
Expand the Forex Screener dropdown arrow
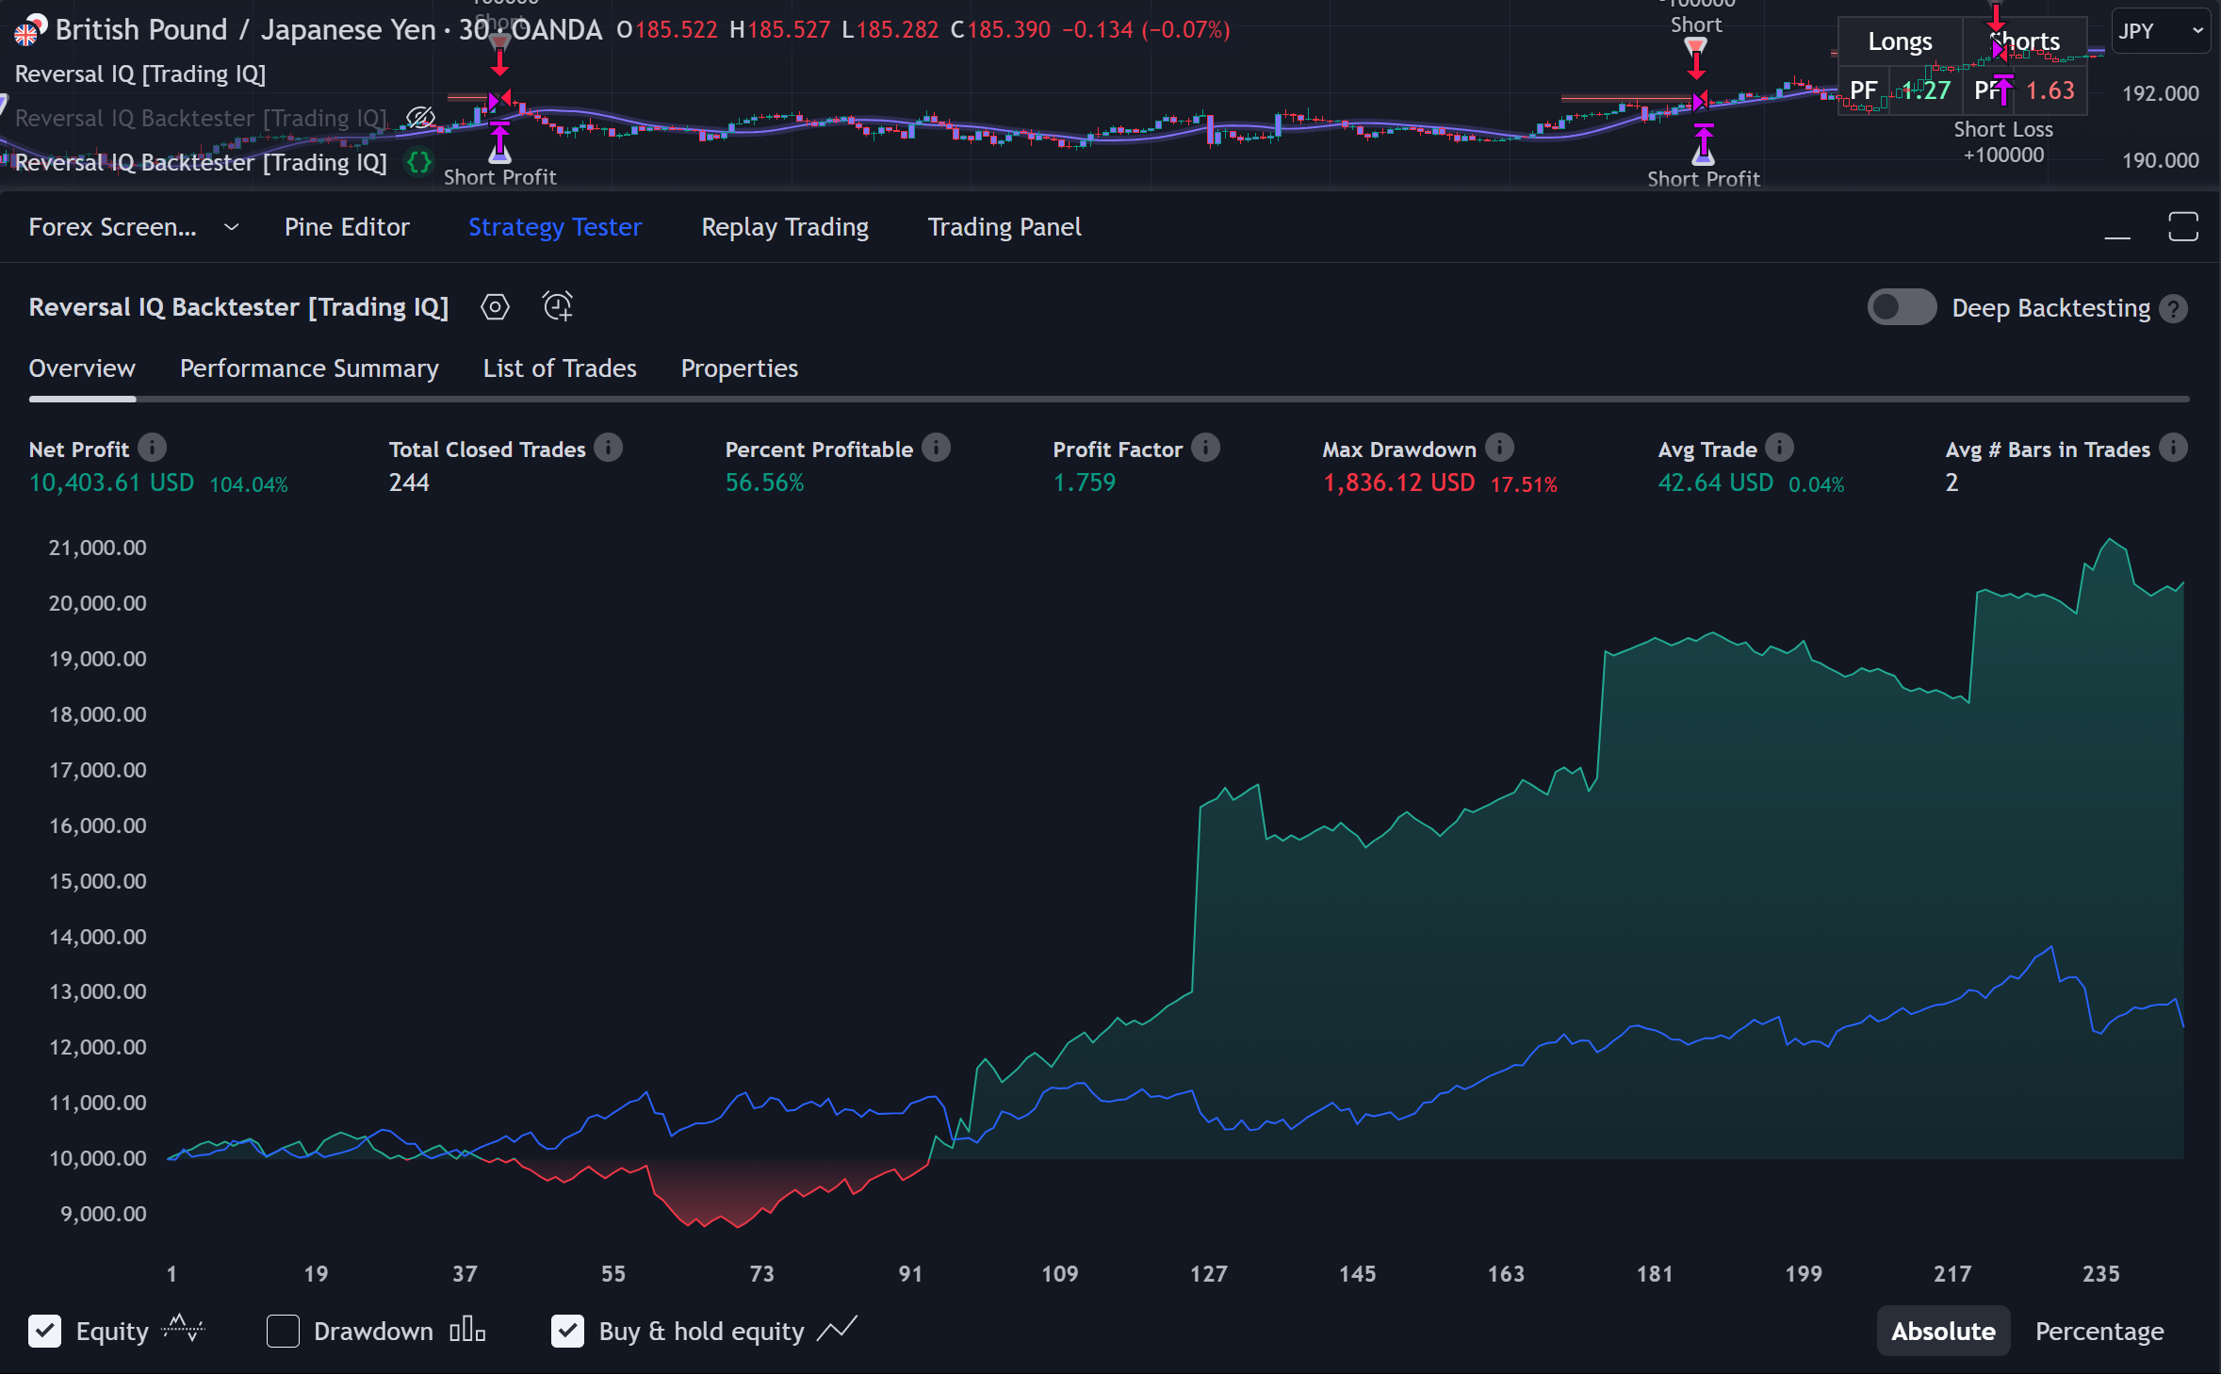(x=232, y=227)
